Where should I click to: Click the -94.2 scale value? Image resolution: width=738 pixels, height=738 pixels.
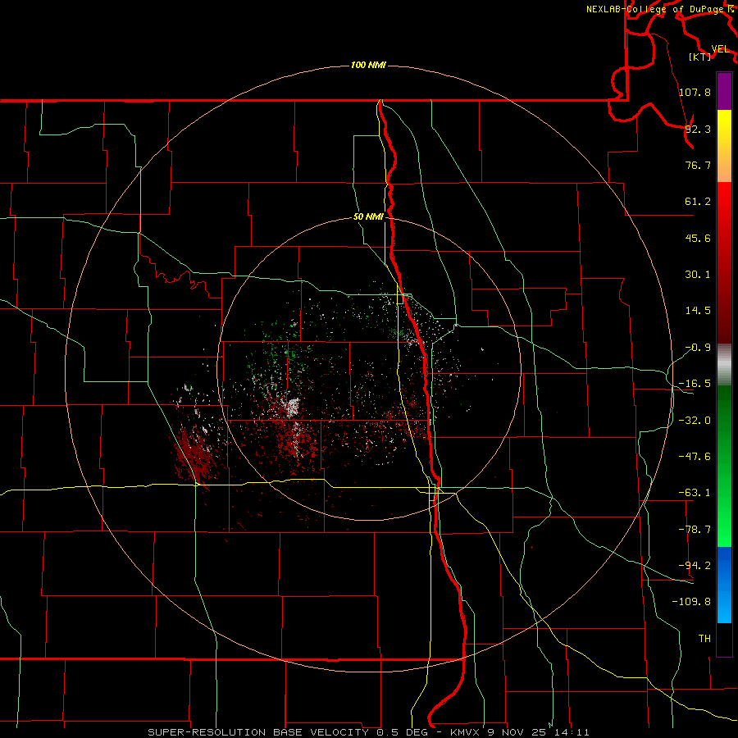click(695, 566)
